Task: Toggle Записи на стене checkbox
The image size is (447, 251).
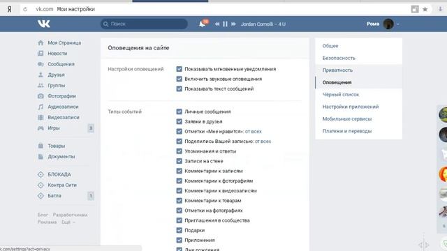Action: click(179, 161)
